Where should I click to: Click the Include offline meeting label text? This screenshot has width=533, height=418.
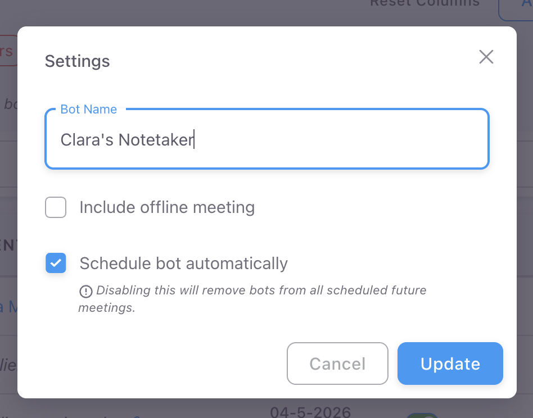(167, 207)
